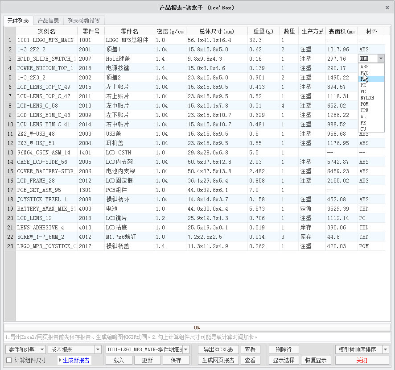Click the LCD_LENS_TOP_C_49 instance cell
Image resolution: width=395 pixels, height=370 pixels.
tap(47, 87)
